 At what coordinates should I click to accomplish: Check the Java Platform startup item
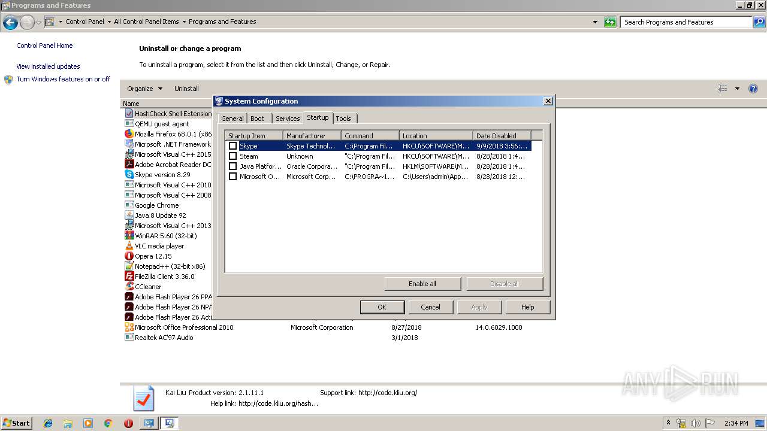click(232, 166)
